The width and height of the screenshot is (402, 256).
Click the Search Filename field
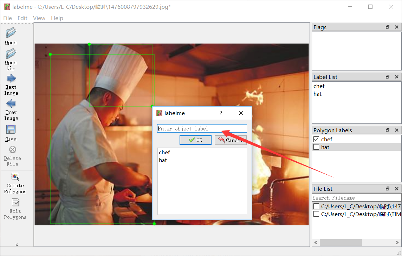(x=356, y=198)
